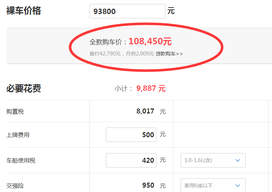Click the 必要花费 section heading
This screenshot has width=272, height=192.
point(23,88)
